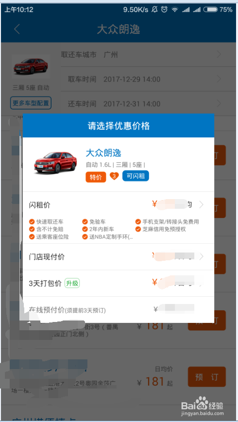Select the 3天打包价 option row

coord(119,283)
